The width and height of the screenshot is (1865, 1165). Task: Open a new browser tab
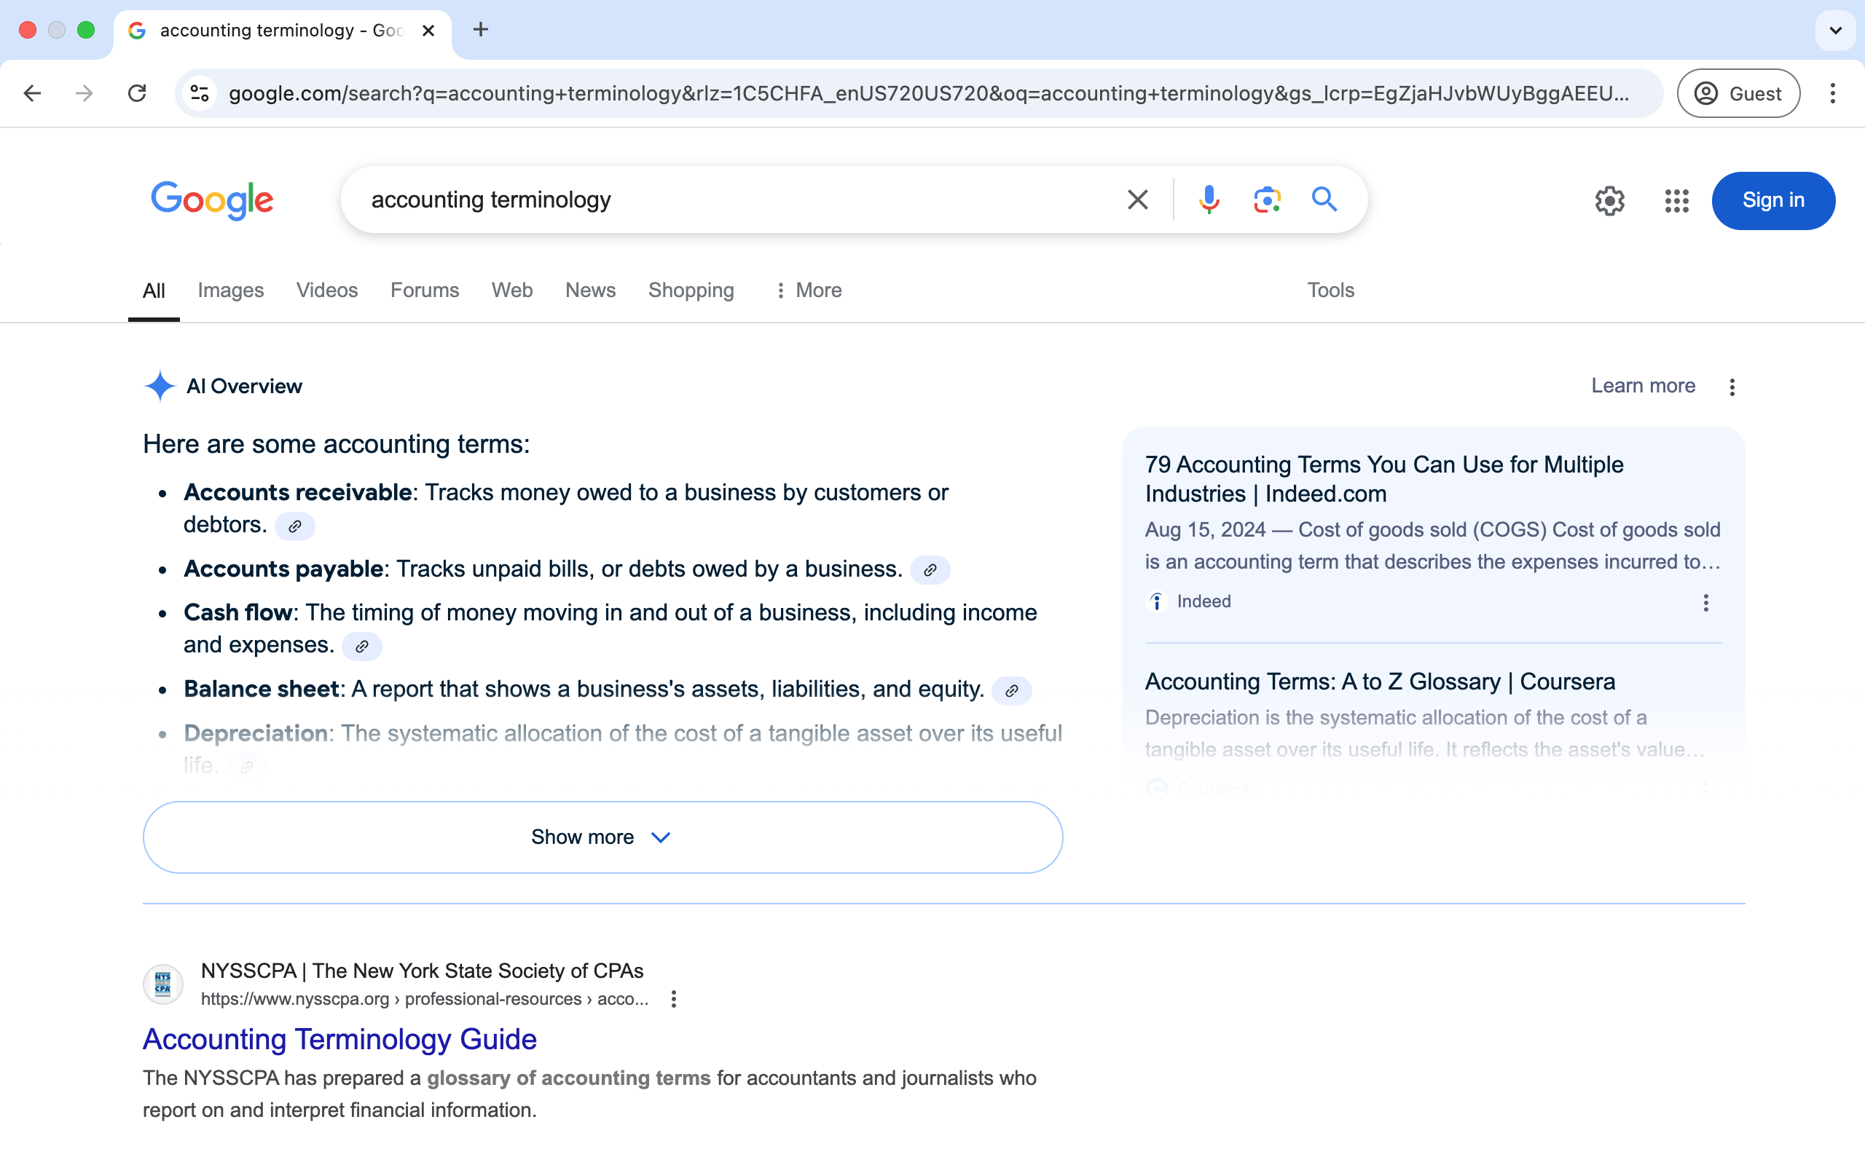point(481,30)
